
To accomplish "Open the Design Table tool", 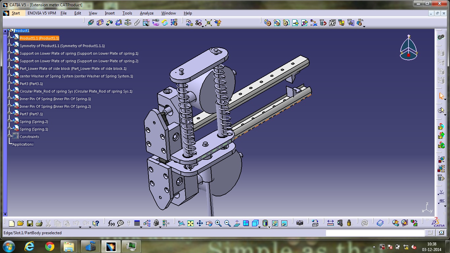I will coord(137,223).
